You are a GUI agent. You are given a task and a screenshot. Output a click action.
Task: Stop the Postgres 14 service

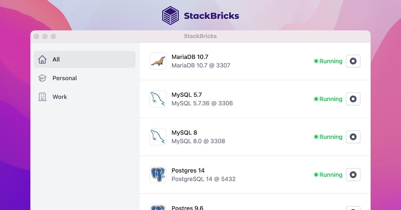pyautogui.click(x=353, y=175)
